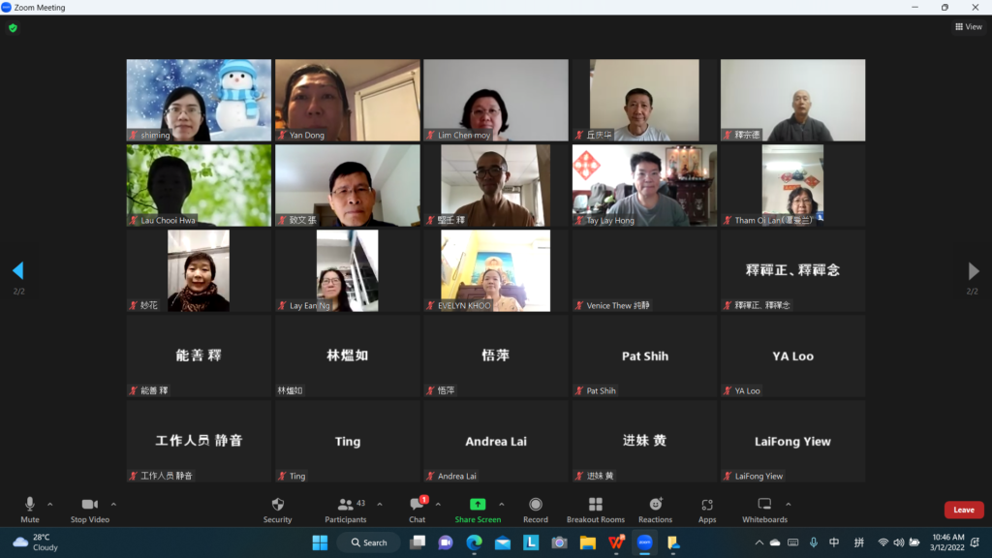Select the Tay Lay Hong video tile
This screenshot has height=558, width=992.
644,185
